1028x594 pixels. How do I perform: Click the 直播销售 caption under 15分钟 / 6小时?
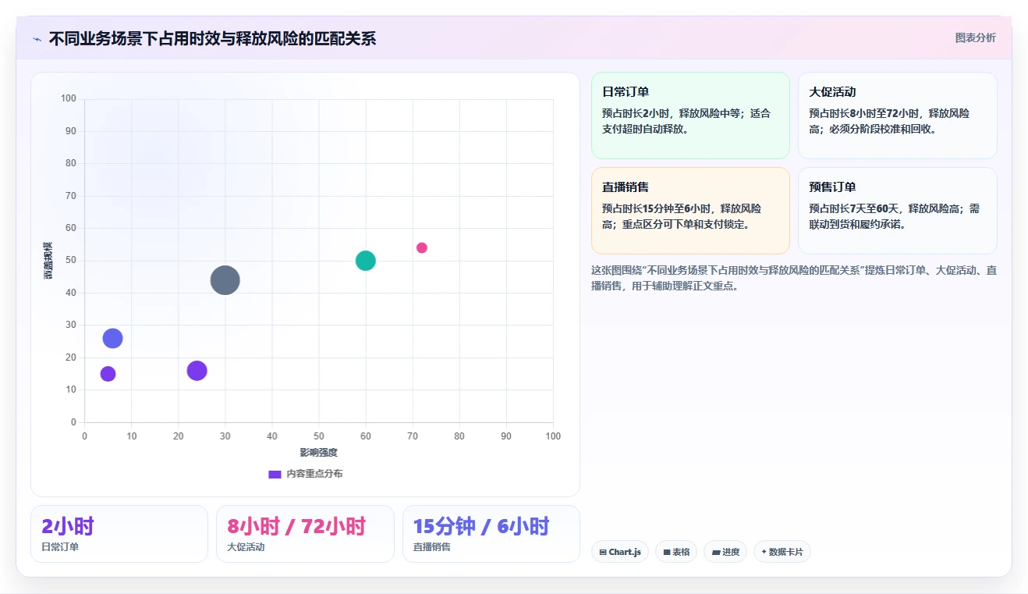pyautogui.click(x=432, y=547)
